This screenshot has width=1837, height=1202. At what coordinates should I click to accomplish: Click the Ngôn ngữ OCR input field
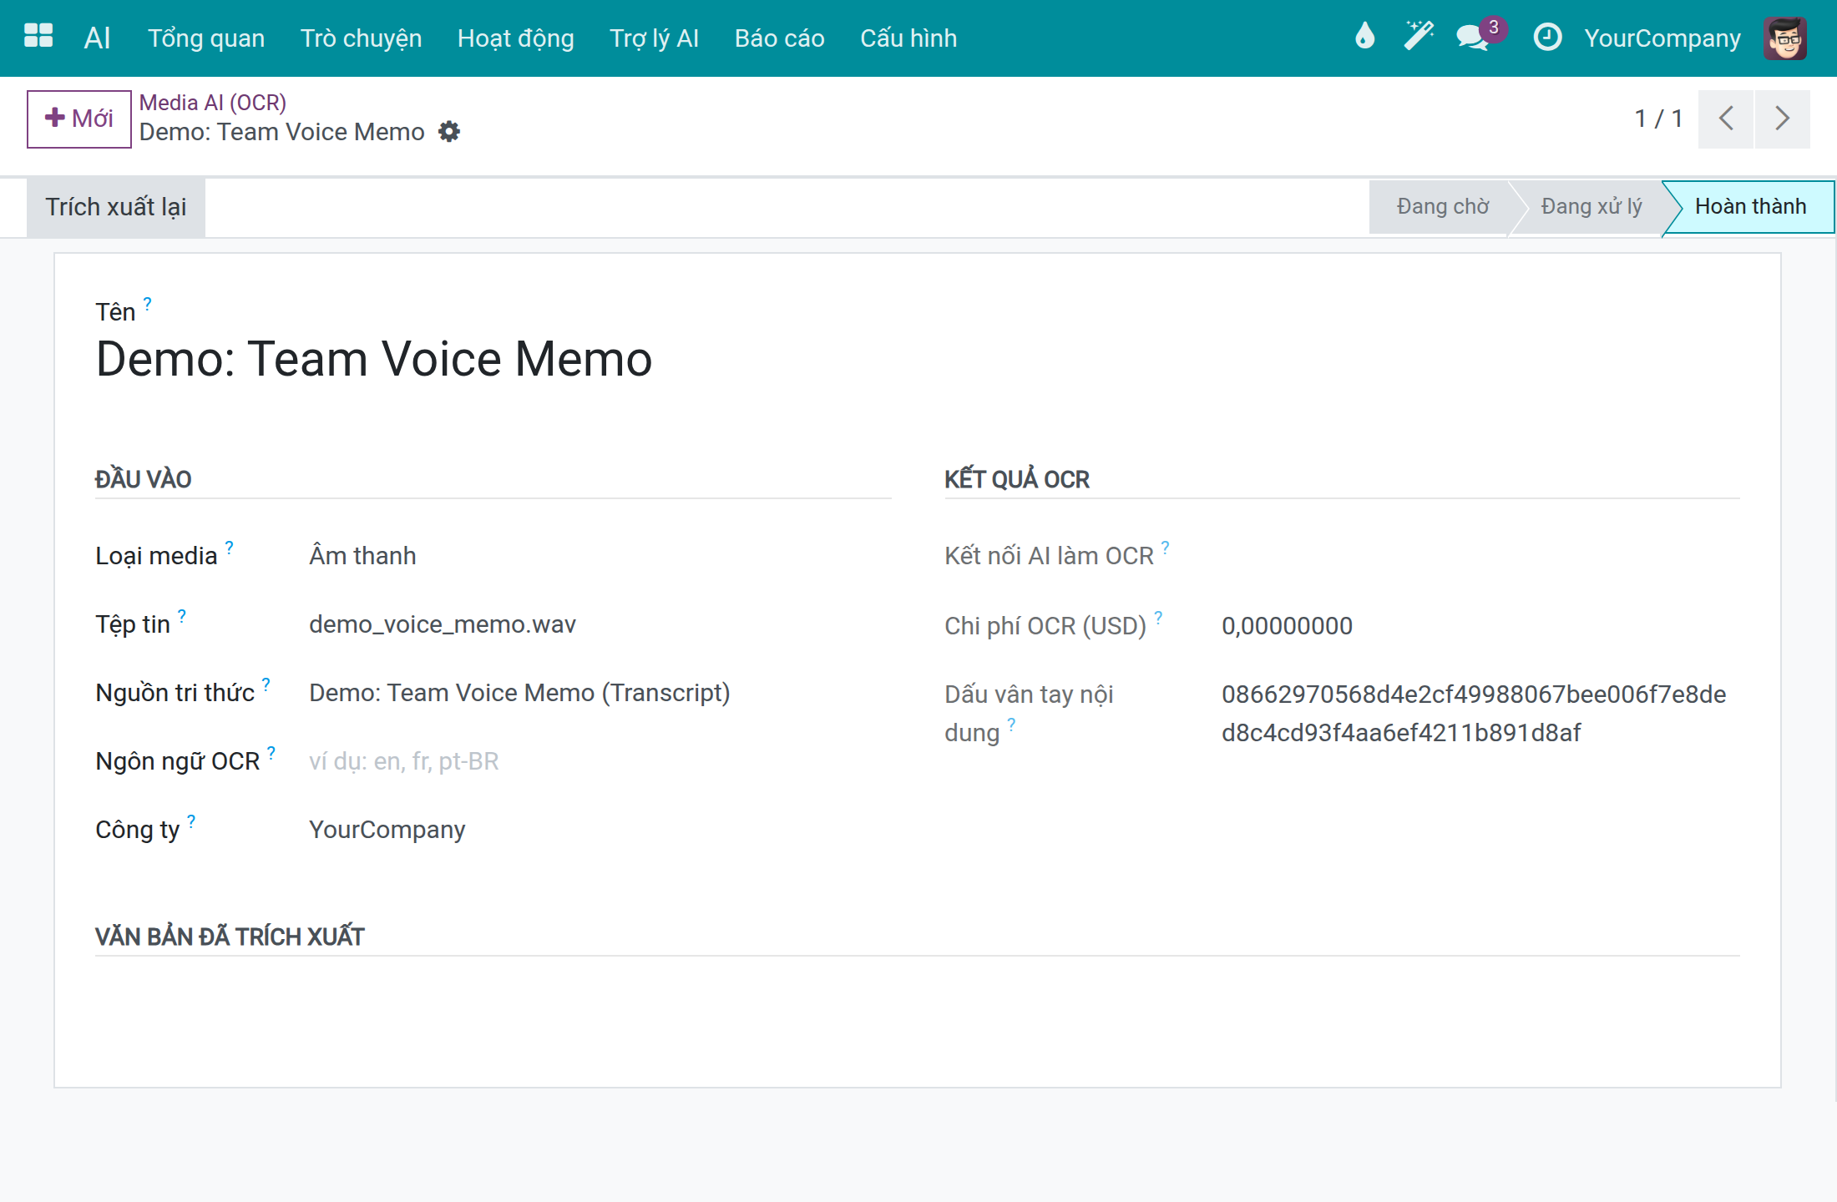pyautogui.click(x=600, y=761)
